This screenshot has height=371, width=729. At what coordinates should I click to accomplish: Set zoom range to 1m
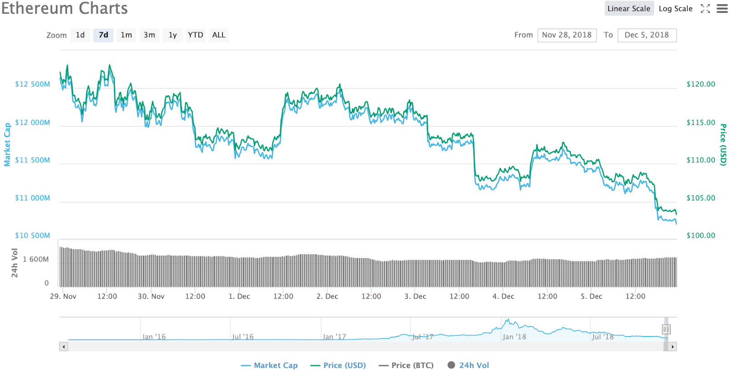[x=126, y=35]
